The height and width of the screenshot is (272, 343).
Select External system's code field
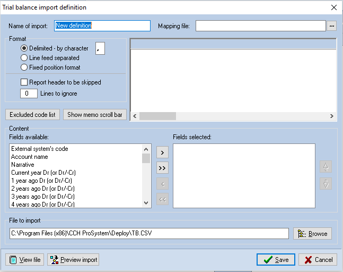pyautogui.click(x=40, y=149)
